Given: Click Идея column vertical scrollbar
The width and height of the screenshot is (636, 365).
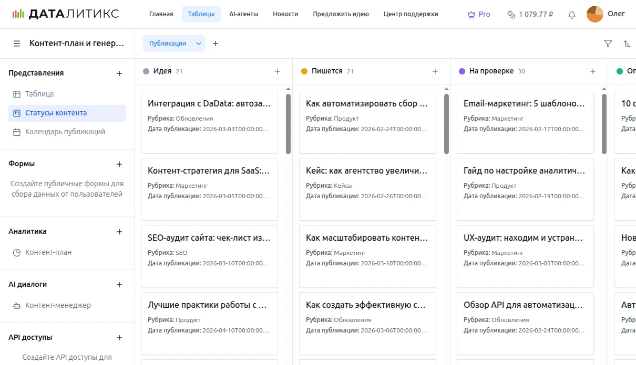Looking at the screenshot, I should pyautogui.click(x=288, y=124).
